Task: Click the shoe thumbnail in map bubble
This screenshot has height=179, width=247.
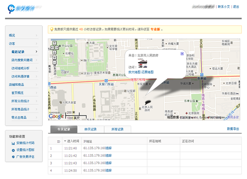Action: coord(142,64)
